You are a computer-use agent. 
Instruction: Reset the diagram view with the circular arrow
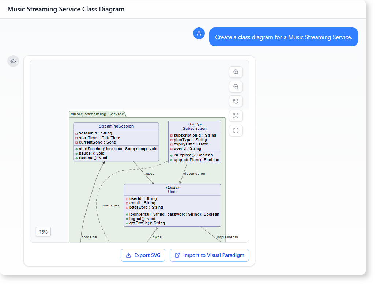coord(236,101)
